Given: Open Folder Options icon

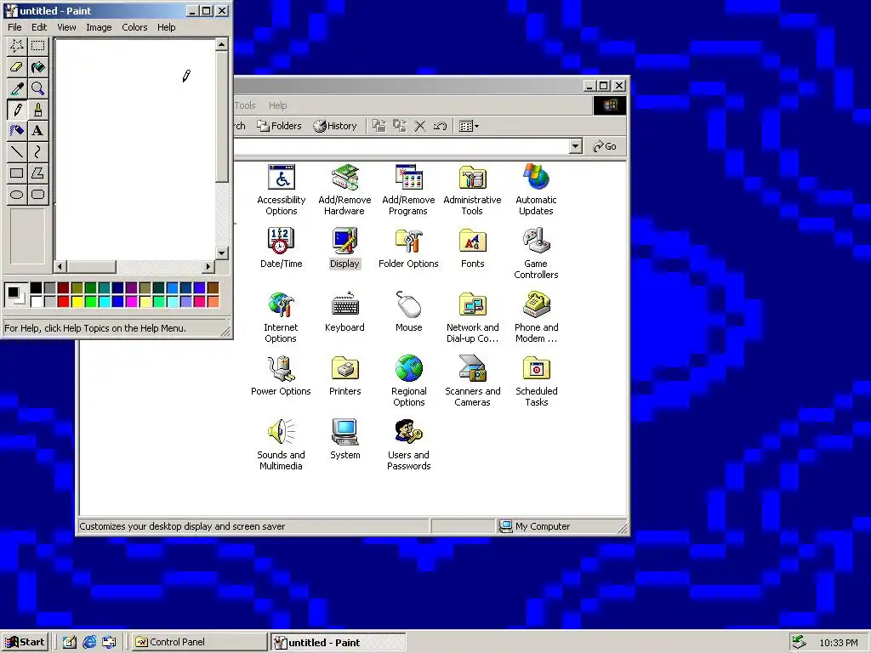Looking at the screenshot, I should click(408, 247).
